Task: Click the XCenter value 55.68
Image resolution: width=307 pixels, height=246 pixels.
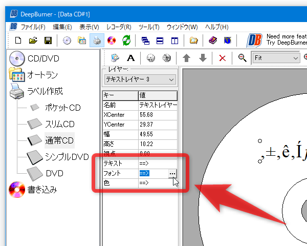Action: click(x=158, y=115)
